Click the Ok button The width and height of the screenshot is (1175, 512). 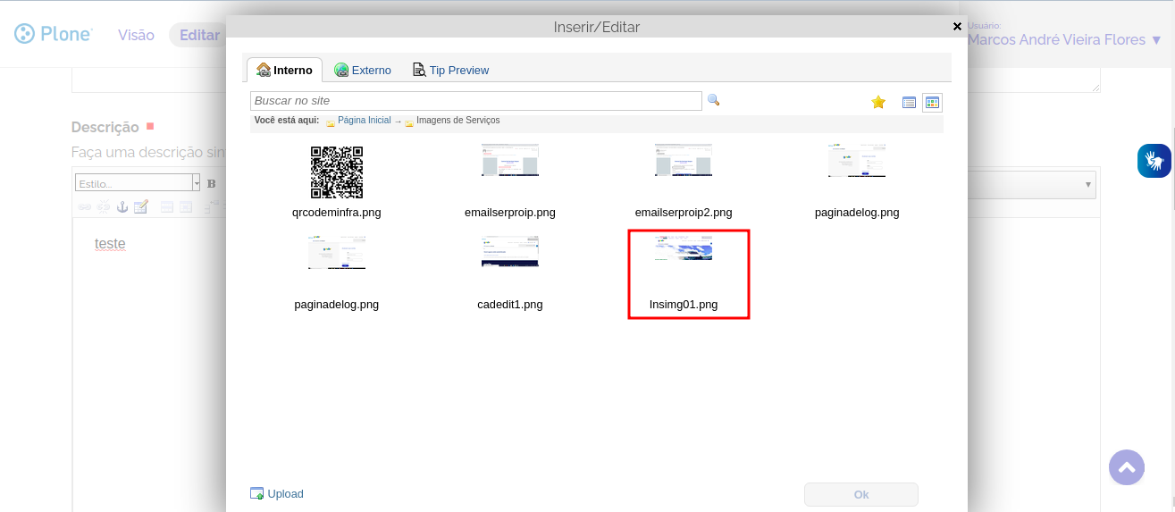[860, 494]
